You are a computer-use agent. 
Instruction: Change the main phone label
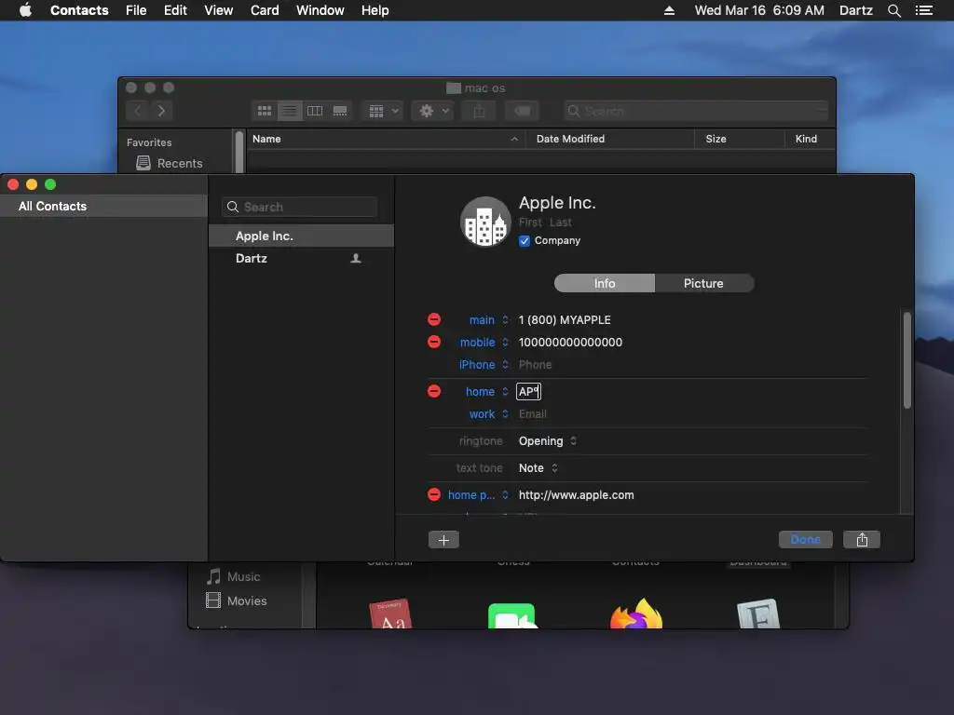point(488,320)
